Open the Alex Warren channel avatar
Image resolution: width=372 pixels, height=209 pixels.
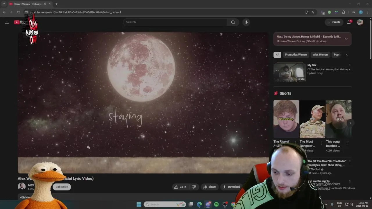point(22,187)
